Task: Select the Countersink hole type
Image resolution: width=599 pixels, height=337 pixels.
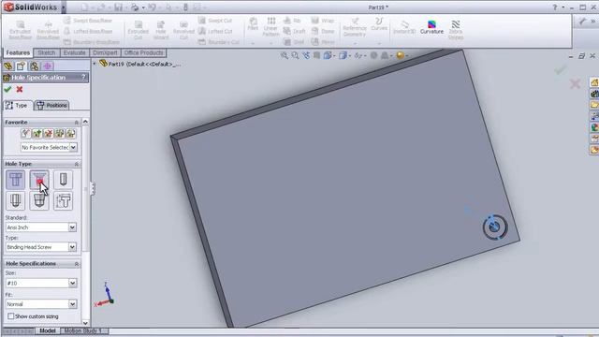Action: click(x=39, y=180)
